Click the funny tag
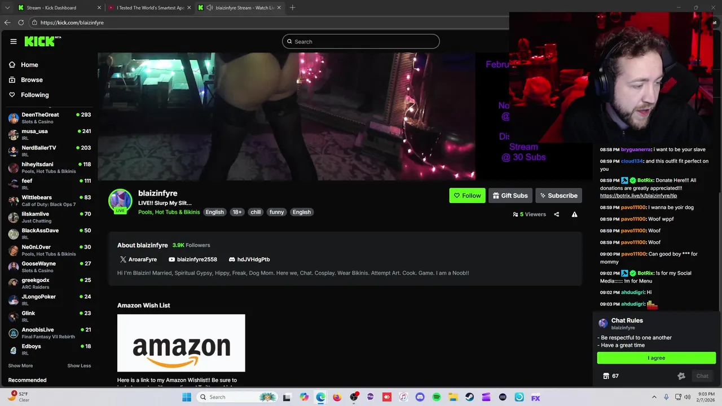The width and height of the screenshot is (722, 406). 276,212
